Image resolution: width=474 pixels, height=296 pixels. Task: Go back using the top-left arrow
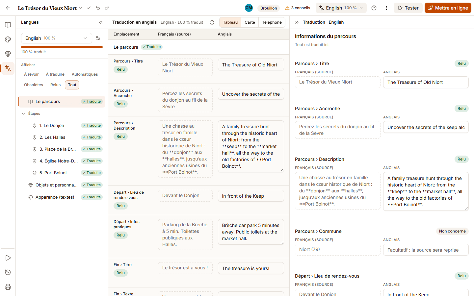click(x=8, y=8)
